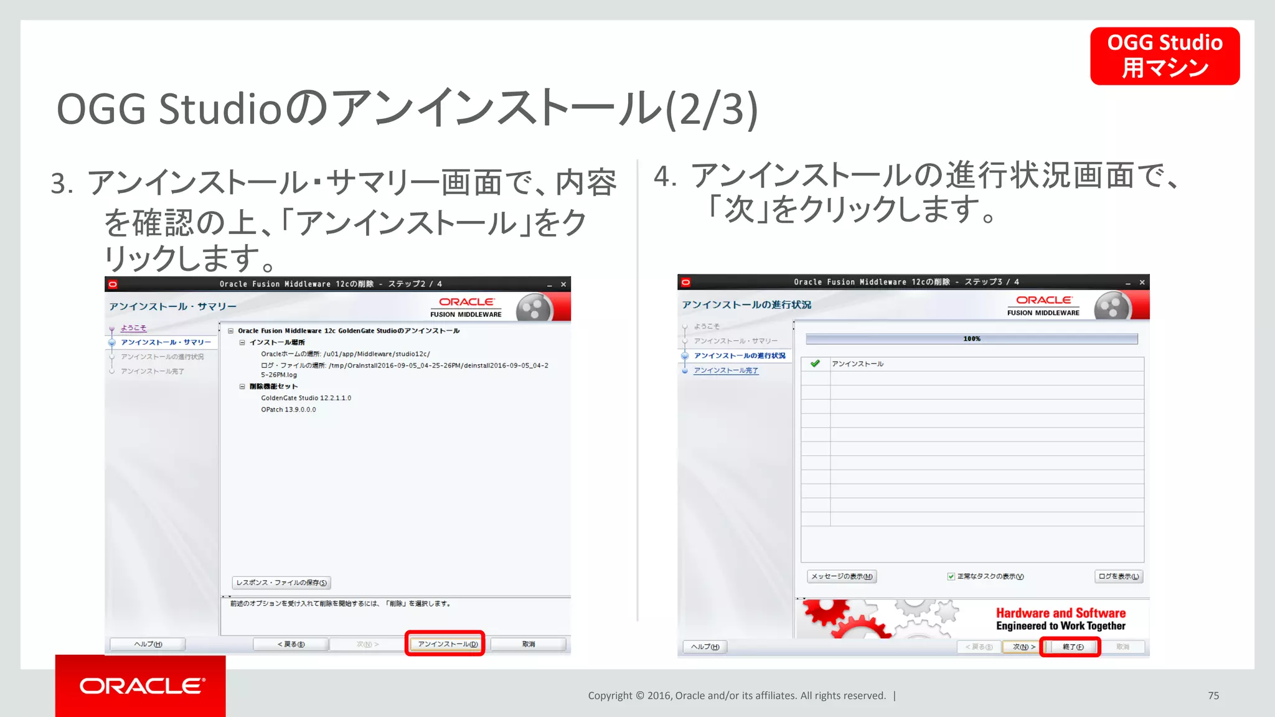1275x717 pixels.
Task: Collapse the 削除機能セット tree node
Action: [242, 387]
